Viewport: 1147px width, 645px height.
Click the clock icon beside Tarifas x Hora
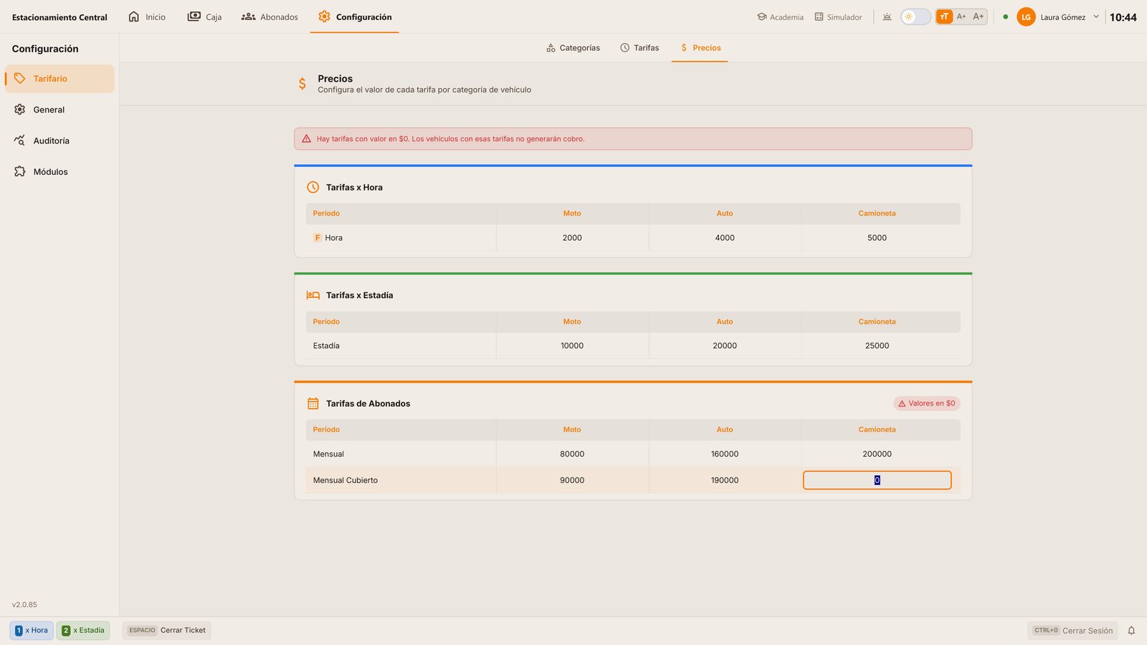(313, 187)
